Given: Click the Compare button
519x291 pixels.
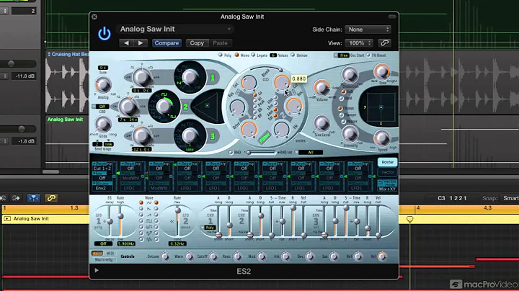Looking at the screenshot, I should click(x=167, y=43).
